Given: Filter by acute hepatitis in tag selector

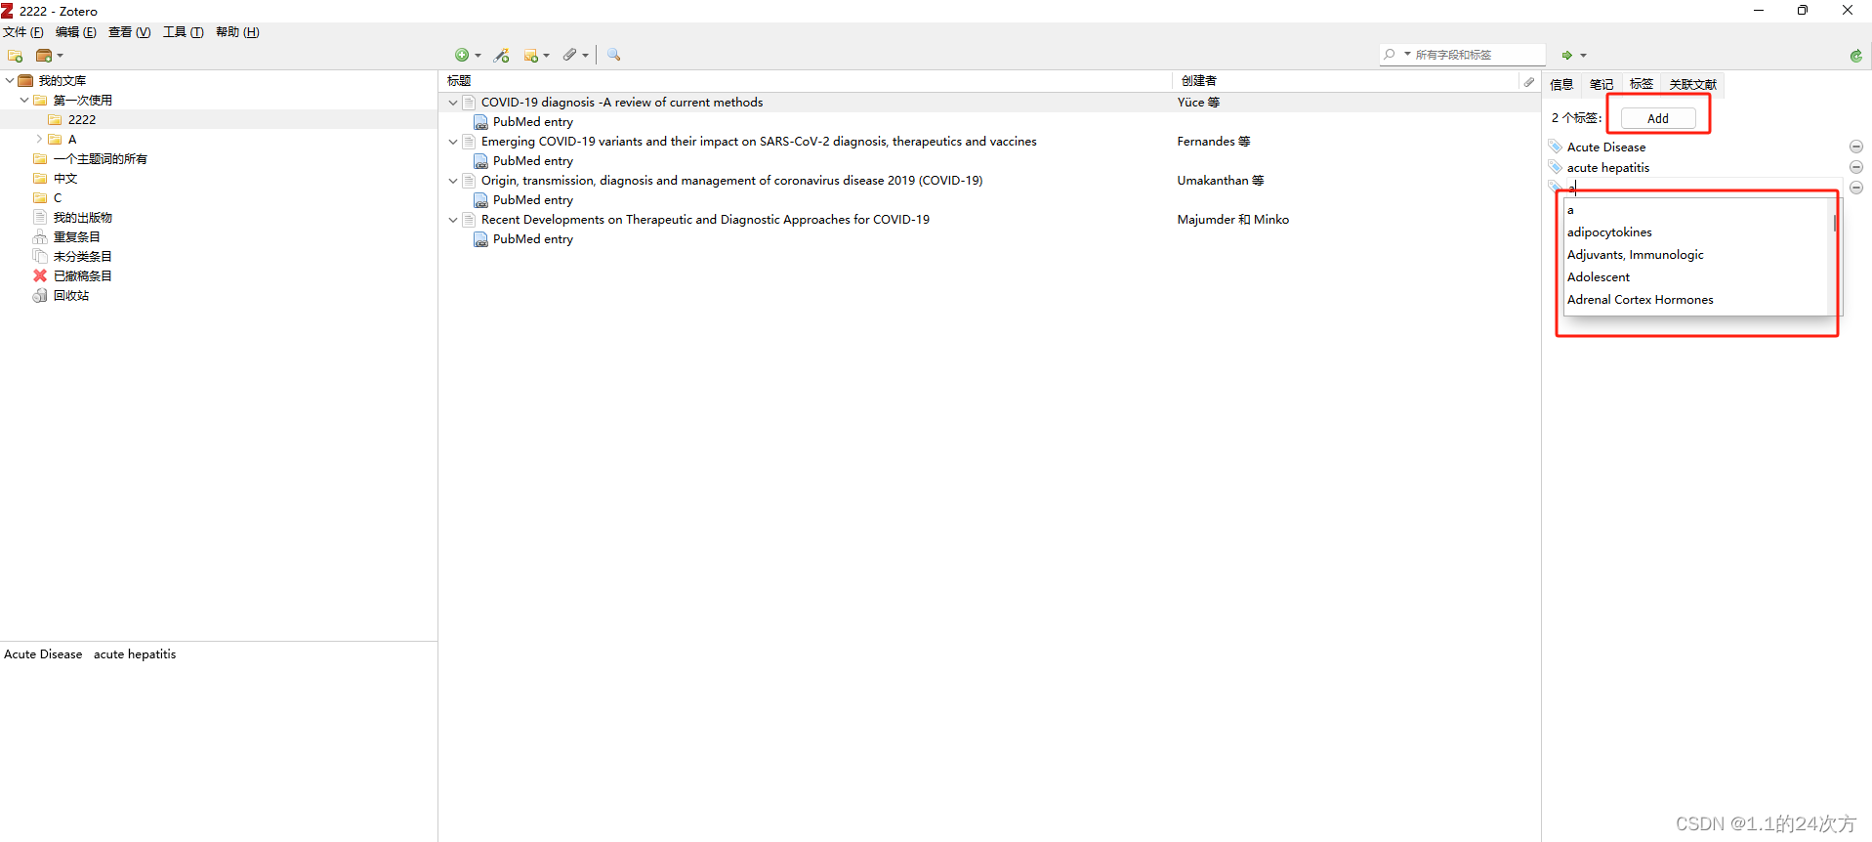Looking at the screenshot, I should pyautogui.click(x=135, y=654).
